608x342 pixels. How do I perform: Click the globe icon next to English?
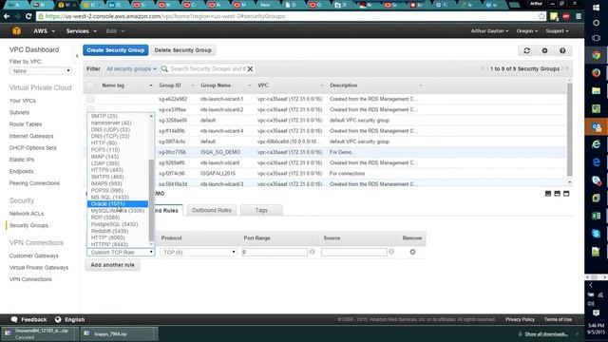click(58, 319)
